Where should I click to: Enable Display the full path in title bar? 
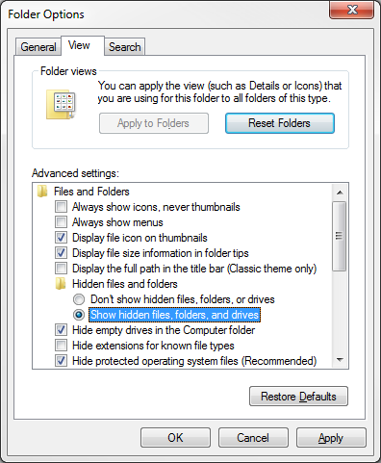61,269
